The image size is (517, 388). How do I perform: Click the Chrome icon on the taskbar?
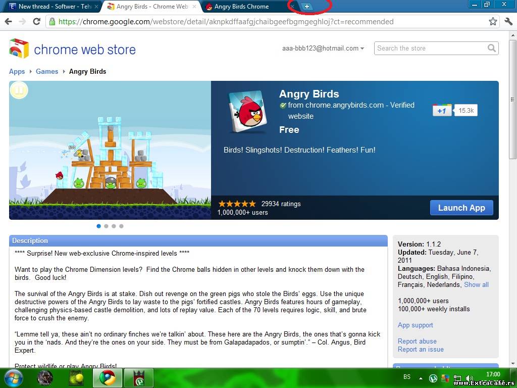[x=108, y=378]
